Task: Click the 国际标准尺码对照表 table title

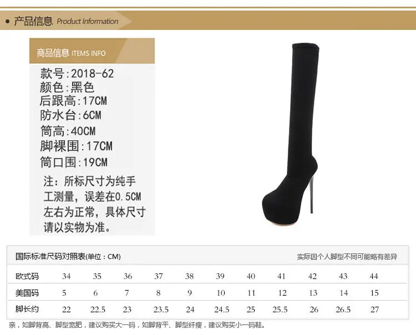Action: click(68, 256)
